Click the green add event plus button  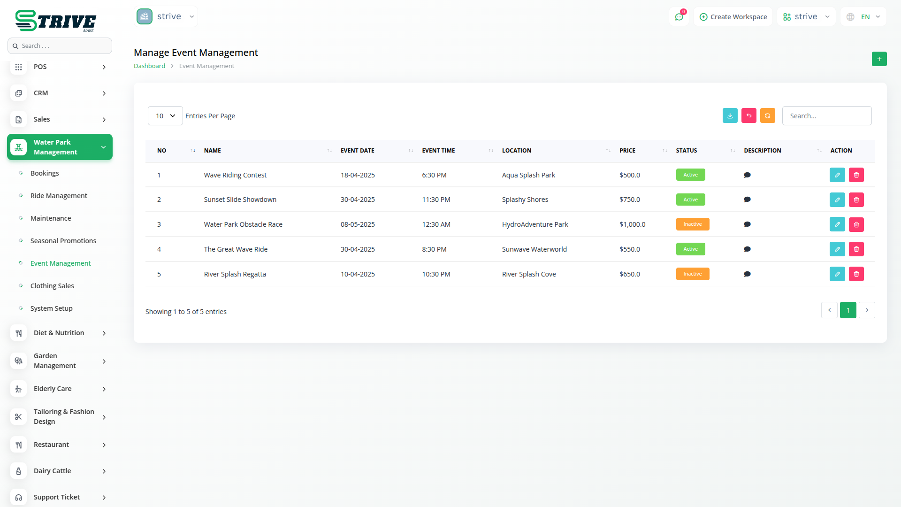[879, 59]
